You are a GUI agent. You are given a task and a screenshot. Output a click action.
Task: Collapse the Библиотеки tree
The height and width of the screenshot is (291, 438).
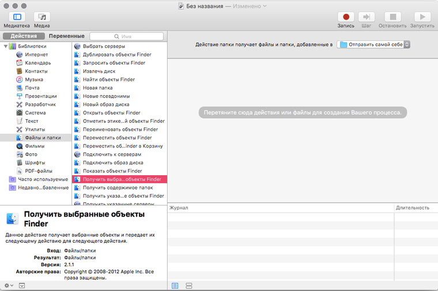5,46
